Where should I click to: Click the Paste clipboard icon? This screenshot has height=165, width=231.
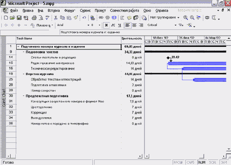[69, 18]
